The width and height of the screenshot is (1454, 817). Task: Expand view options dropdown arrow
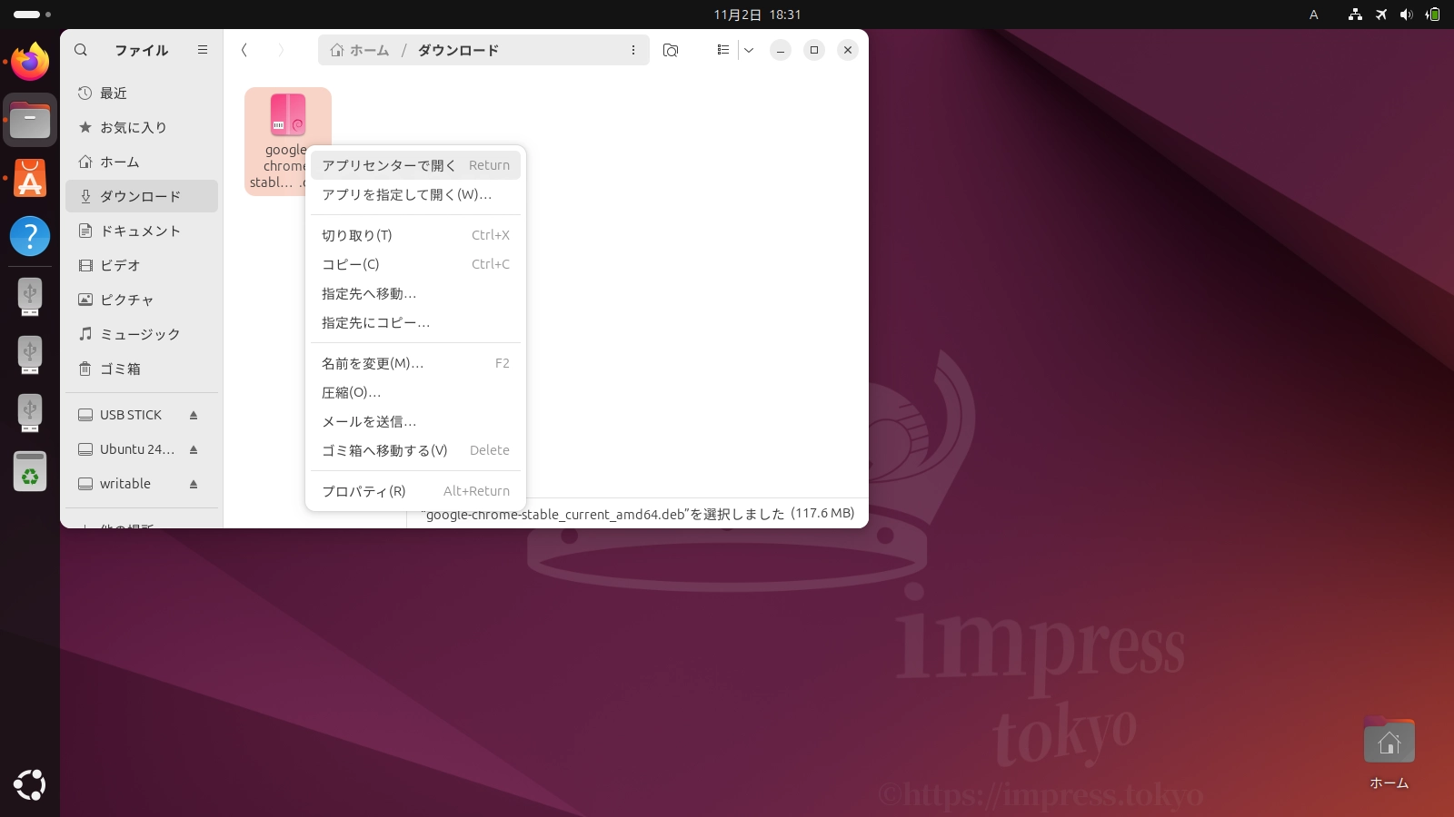click(749, 50)
